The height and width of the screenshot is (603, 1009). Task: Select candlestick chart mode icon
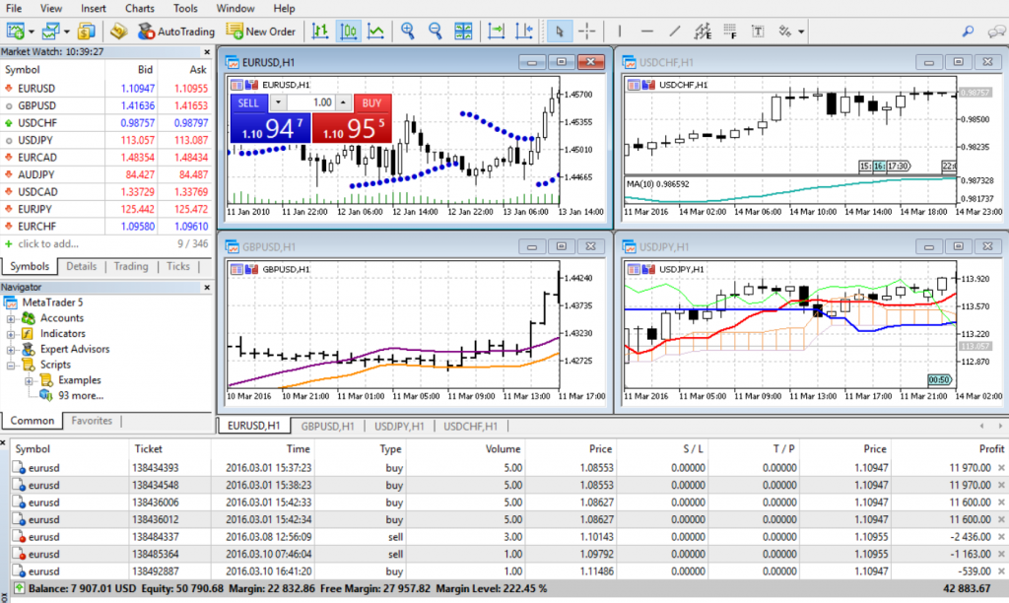tap(348, 32)
